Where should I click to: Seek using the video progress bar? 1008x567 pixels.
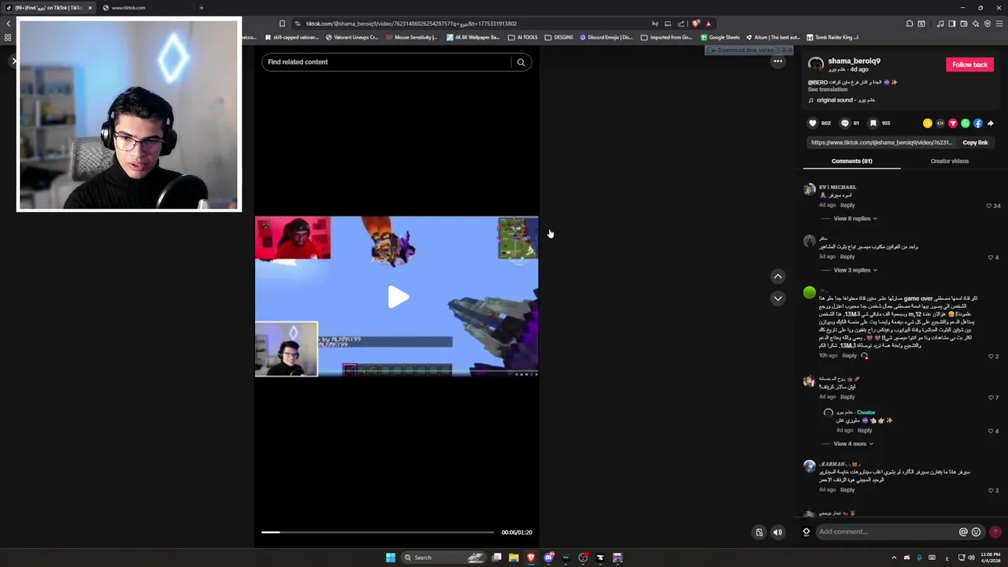pyautogui.click(x=378, y=532)
